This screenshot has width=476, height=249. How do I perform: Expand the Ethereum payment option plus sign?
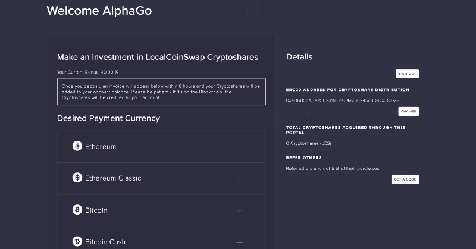(240, 147)
